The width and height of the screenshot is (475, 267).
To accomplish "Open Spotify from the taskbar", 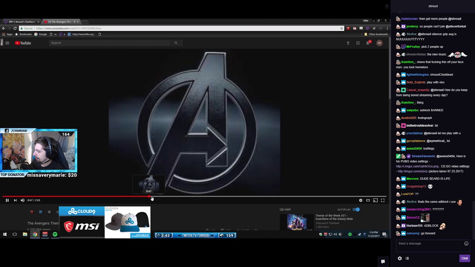I will 55,234.
